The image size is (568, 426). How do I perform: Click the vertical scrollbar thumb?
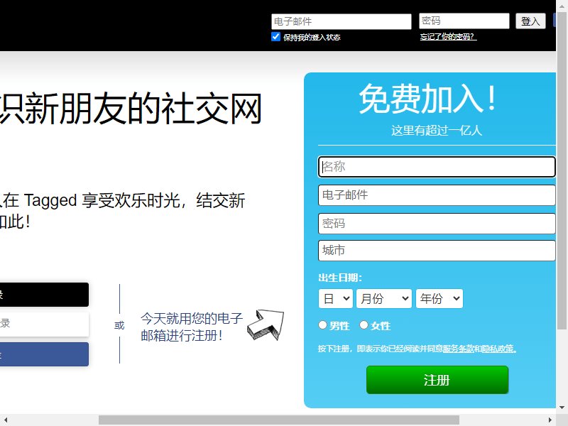pos(562,170)
